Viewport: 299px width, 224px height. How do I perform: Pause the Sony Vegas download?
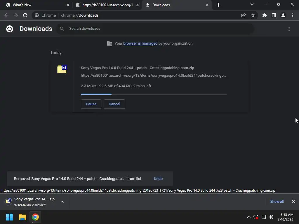click(x=91, y=104)
